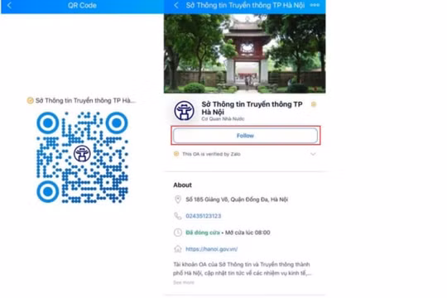Go back from the QR Code screen
The height and width of the screenshot is (298, 447).
tap(9, 6)
